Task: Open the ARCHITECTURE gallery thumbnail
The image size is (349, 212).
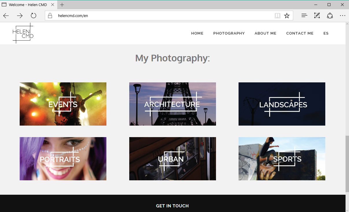Action: 173,104
